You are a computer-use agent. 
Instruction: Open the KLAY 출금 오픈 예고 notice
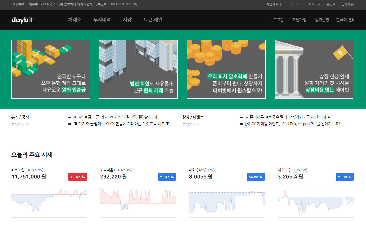pyautogui.click(x=116, y=117)
